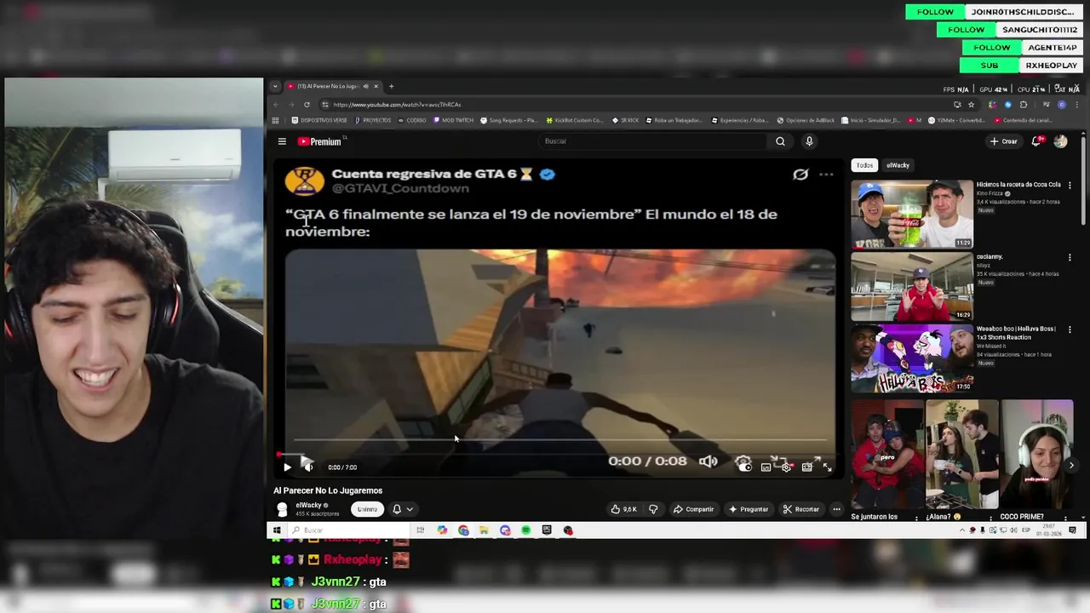Select the elWacky filter chip

coord(898,165)
